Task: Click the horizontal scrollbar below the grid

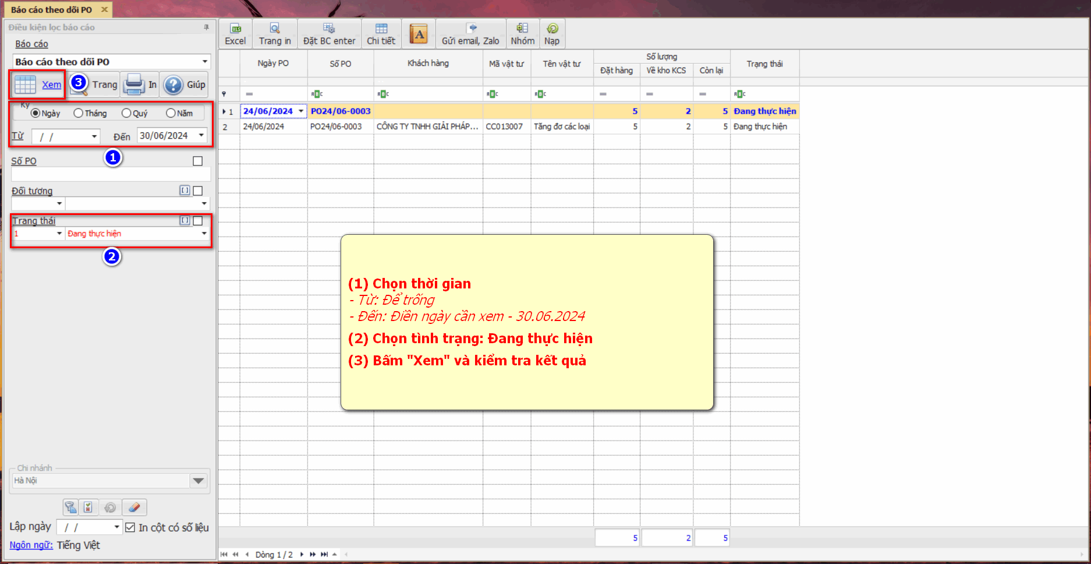Action: tap(699, 554)
